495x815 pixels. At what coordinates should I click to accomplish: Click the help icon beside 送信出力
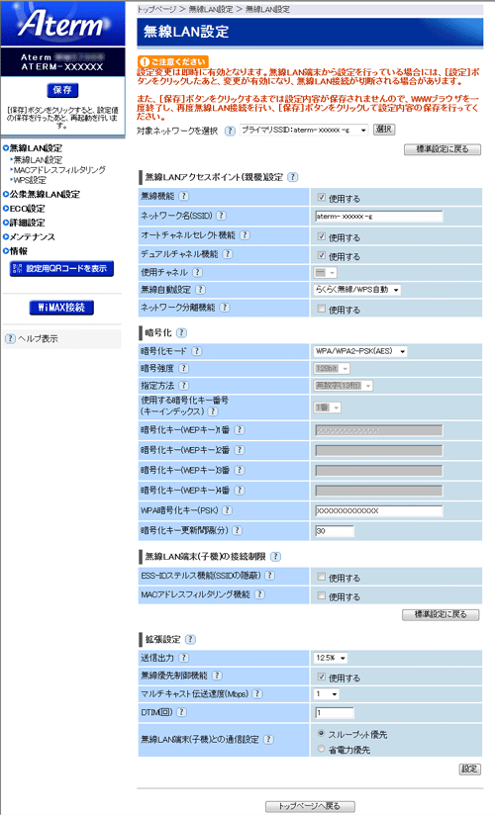coord(184,658)
